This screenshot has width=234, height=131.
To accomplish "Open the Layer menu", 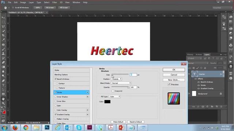I will (x=31, y=3).
